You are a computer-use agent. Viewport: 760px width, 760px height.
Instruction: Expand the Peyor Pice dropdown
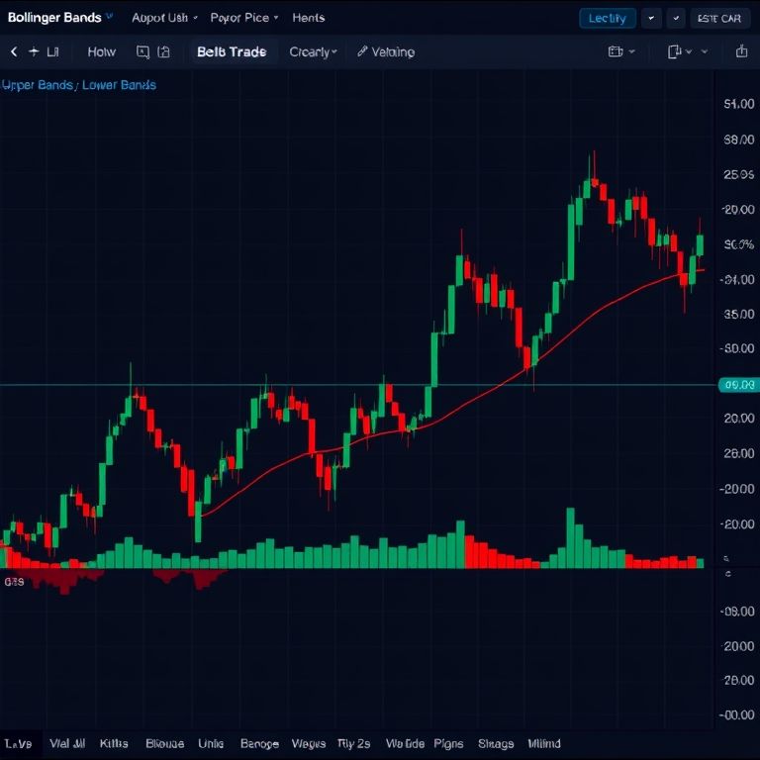click(x=244, y=18)
